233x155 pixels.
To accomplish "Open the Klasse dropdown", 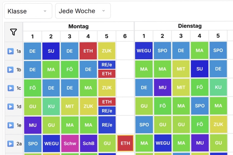I will pos(28,11).
